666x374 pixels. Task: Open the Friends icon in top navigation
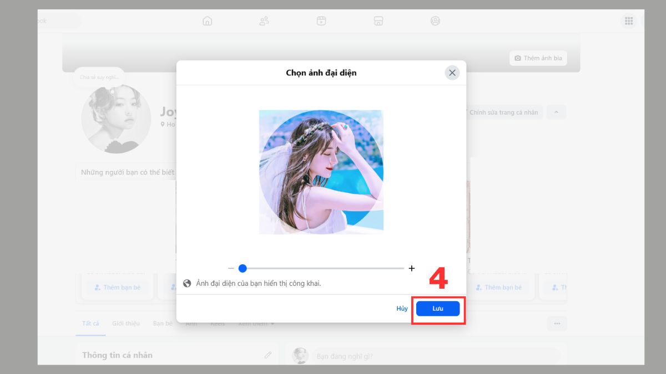tap(264, 21)
